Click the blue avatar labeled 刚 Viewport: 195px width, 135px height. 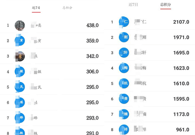pyautogui.click(x=124, y=37)
